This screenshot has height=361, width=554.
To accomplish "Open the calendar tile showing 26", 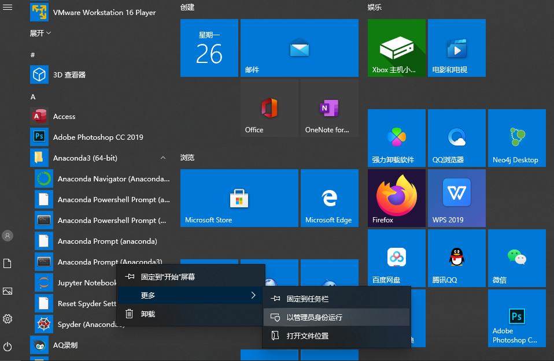I will tap(209, 48).
